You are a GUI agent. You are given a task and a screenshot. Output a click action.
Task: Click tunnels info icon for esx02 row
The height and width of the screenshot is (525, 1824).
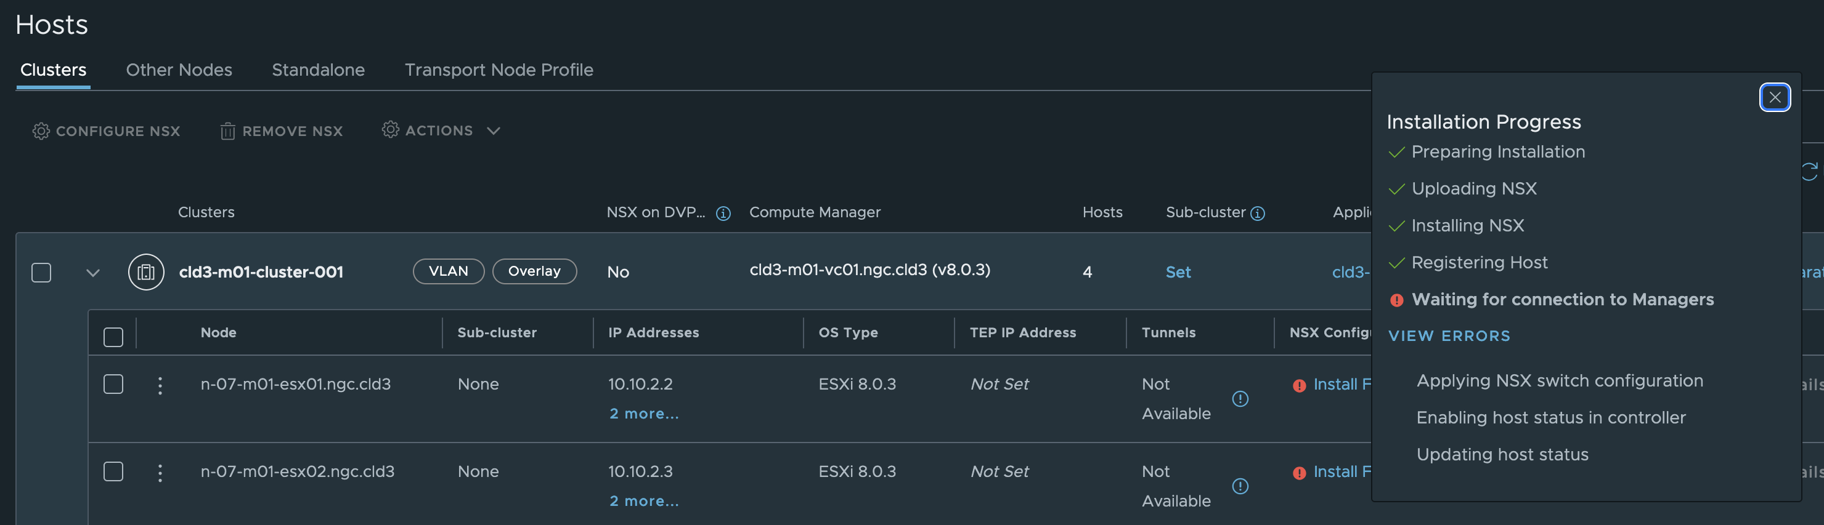(1240, 486)
